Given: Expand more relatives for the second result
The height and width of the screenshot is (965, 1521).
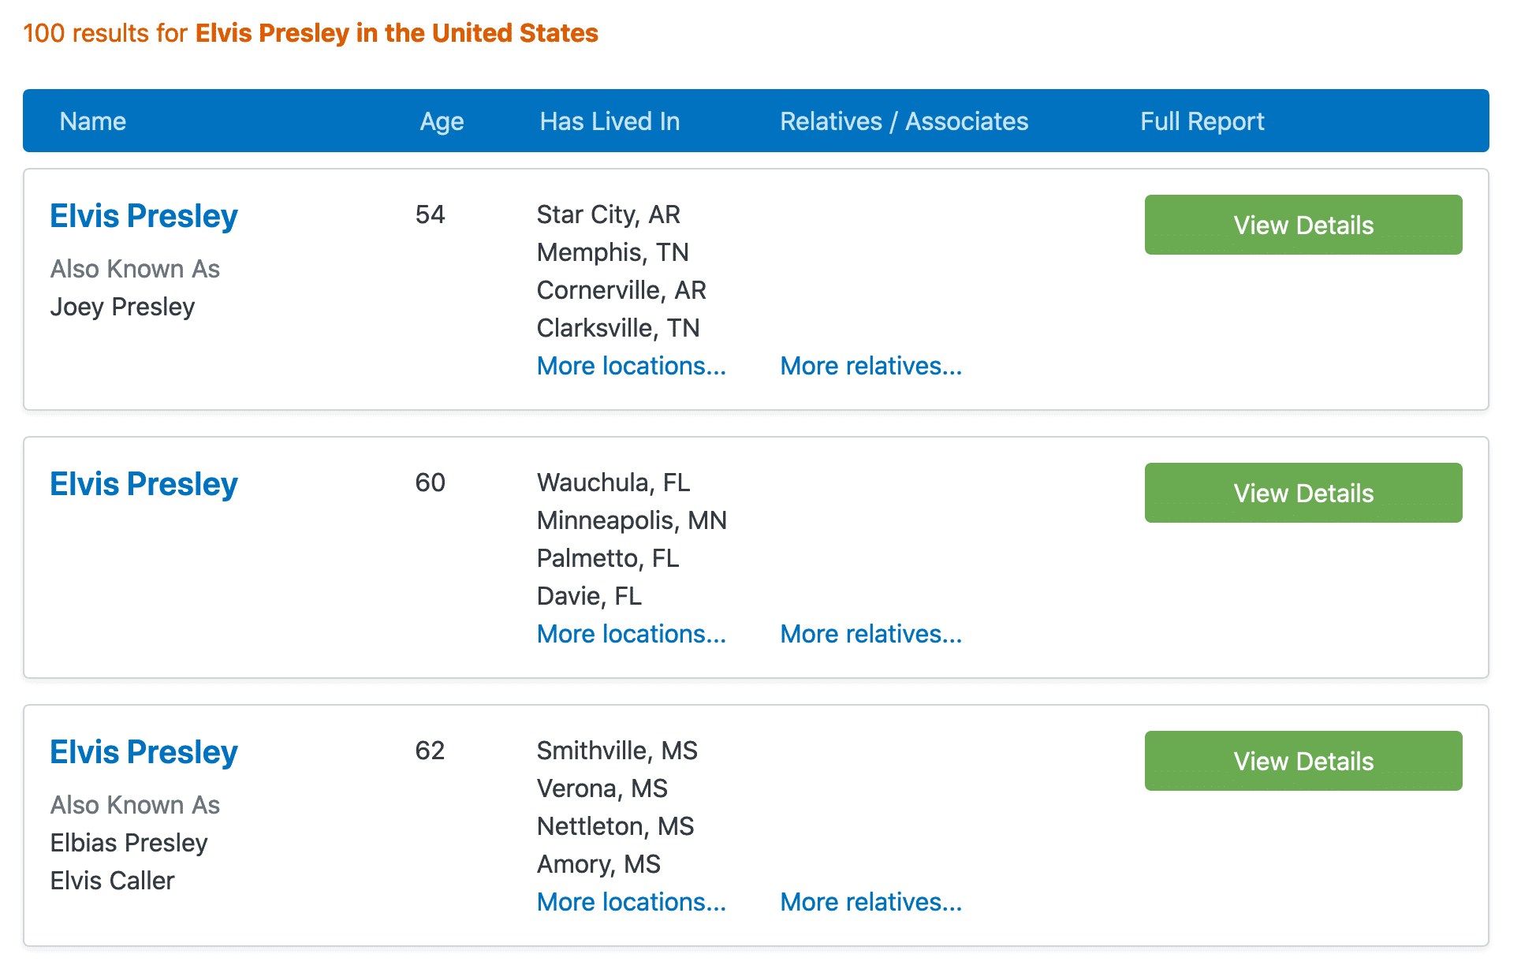Looking at the screenshot, I should coord(870,634).
